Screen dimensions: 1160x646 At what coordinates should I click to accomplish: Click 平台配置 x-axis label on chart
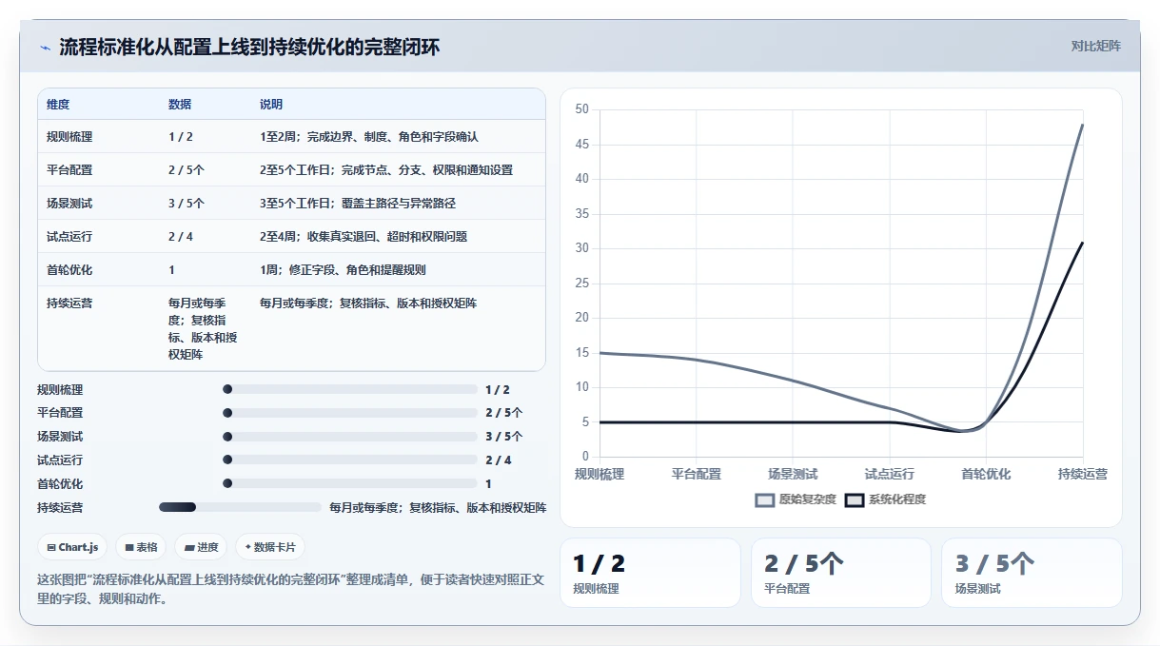click(x=697, y=474)
